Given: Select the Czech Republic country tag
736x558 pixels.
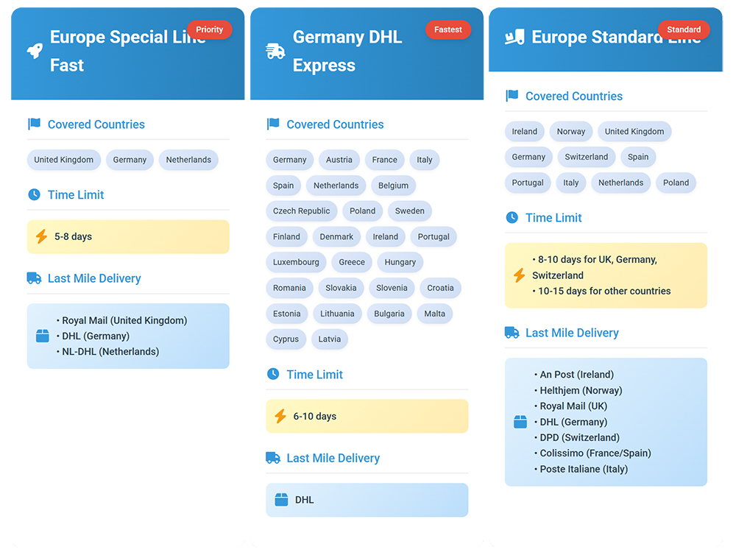Looking at the screenshot, I should point(301,211).
